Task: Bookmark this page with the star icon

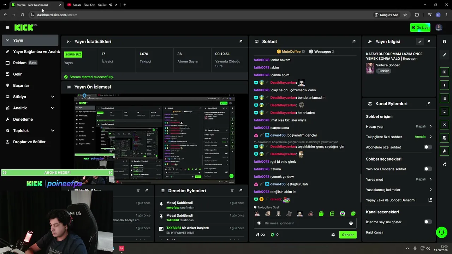Action: (405, 15)
